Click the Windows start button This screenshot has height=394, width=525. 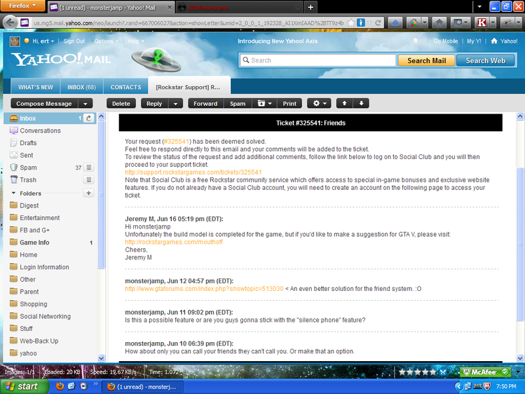pos(24,386)
